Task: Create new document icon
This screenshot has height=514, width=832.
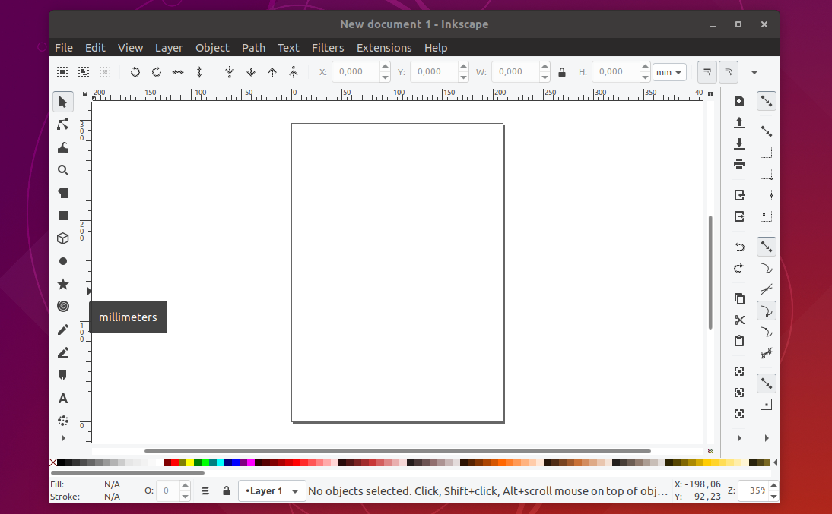Action: tap(739, 101)
